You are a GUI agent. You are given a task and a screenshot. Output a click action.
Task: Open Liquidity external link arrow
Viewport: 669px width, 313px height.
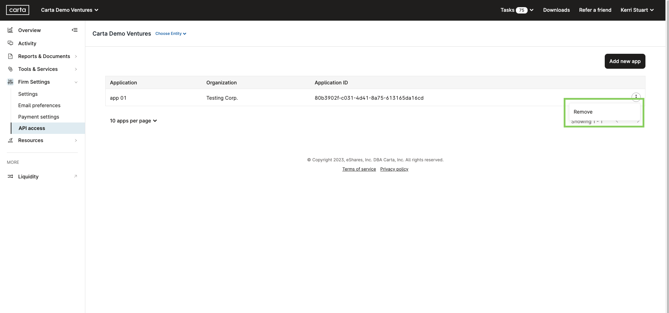75,176
